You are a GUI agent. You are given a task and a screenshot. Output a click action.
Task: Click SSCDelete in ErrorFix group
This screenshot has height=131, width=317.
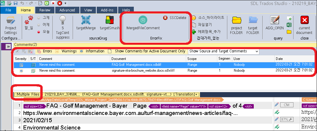[174, 18]
